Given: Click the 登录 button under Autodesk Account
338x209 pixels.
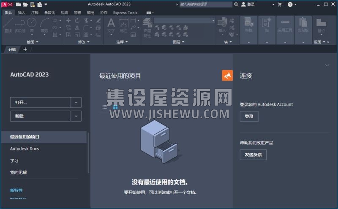Looking at the screenshot, I should pos(249,117).
